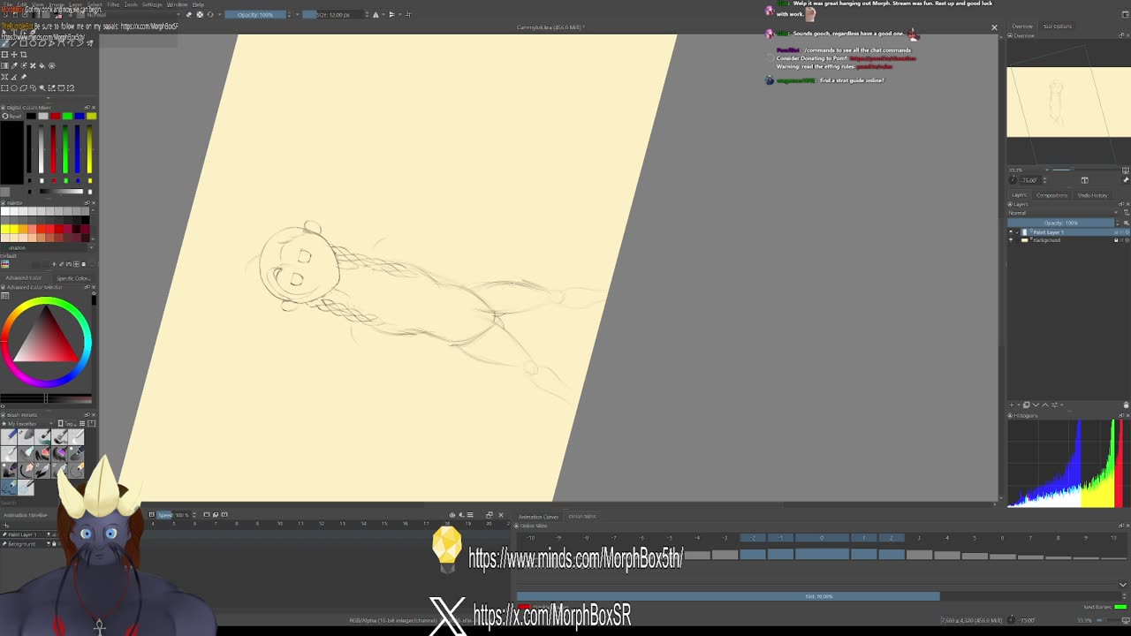Screen dimensions: 1131x636
Task: Add a new layer in Layers docker
Action: pyautogui.click(x=1011, y=405)
